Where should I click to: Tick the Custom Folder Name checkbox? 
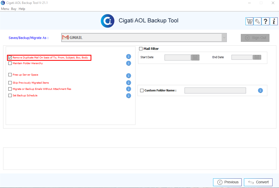[x=142, y=90]
